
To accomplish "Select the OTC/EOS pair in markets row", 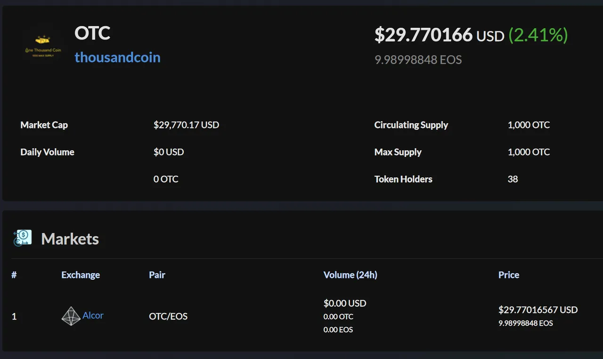I will (168, 316).
